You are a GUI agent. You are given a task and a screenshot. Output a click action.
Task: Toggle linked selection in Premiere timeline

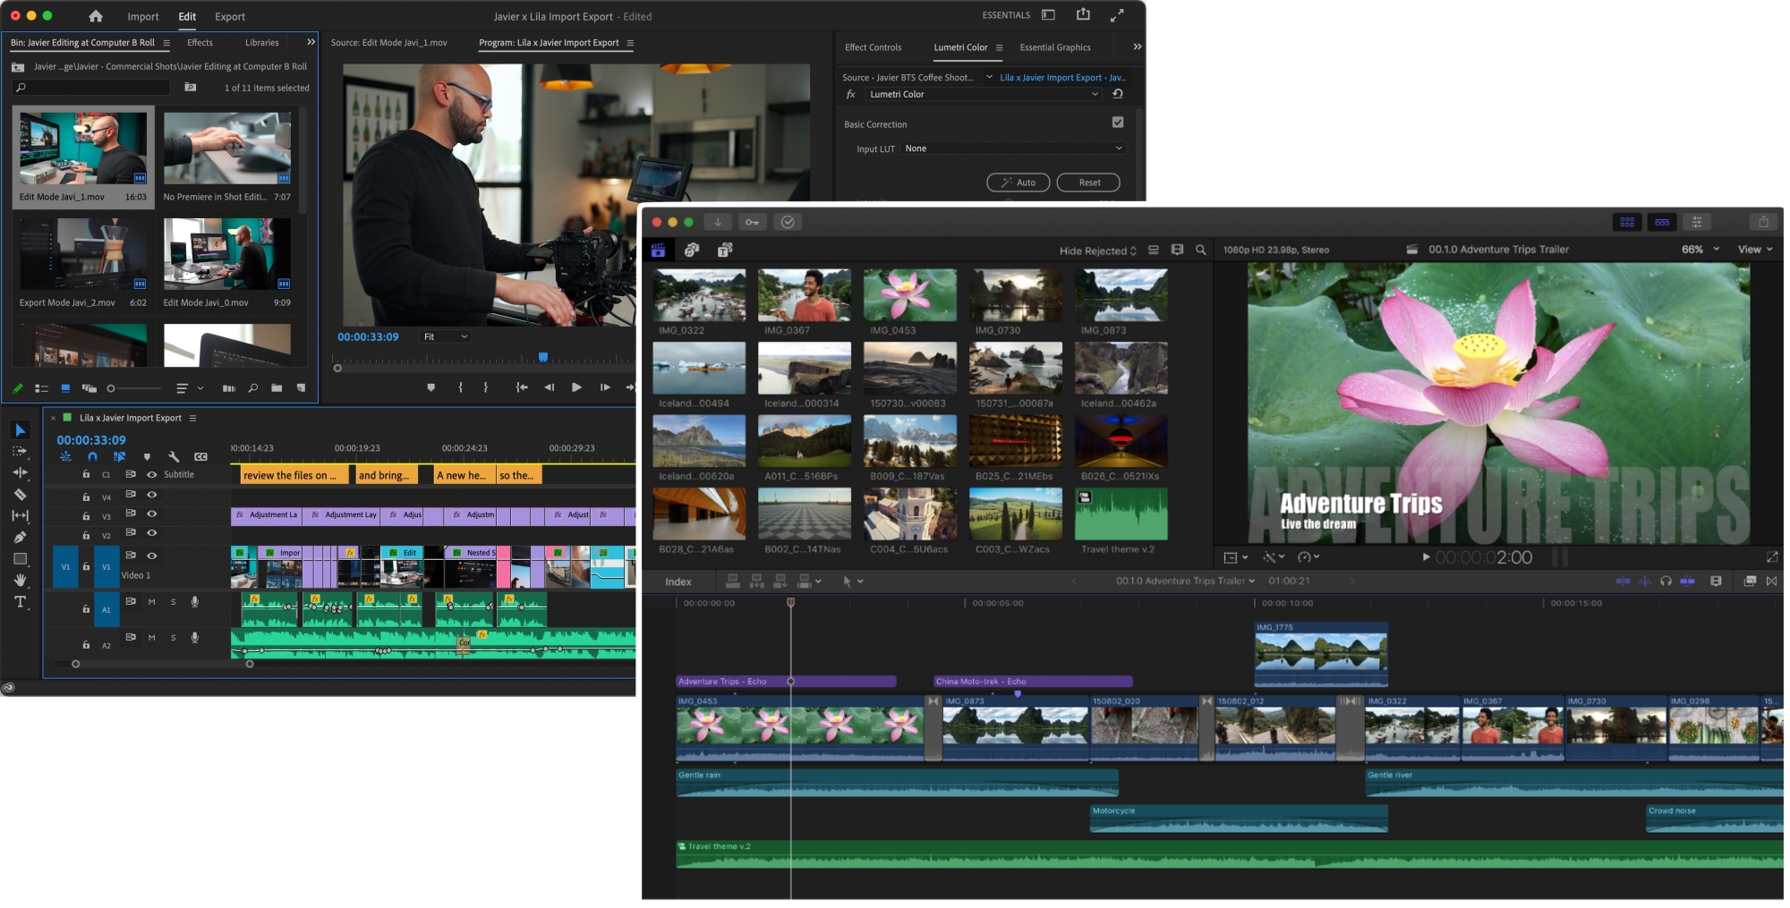(x=119, y=456)
